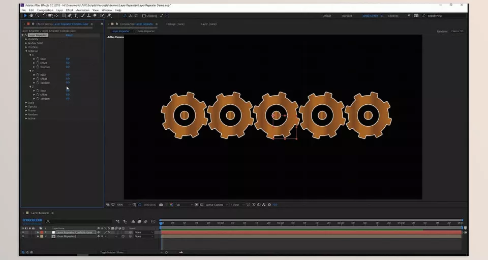Switch to the Small Screen workspace
Screen dimensions: 488x260
(371, 16)
